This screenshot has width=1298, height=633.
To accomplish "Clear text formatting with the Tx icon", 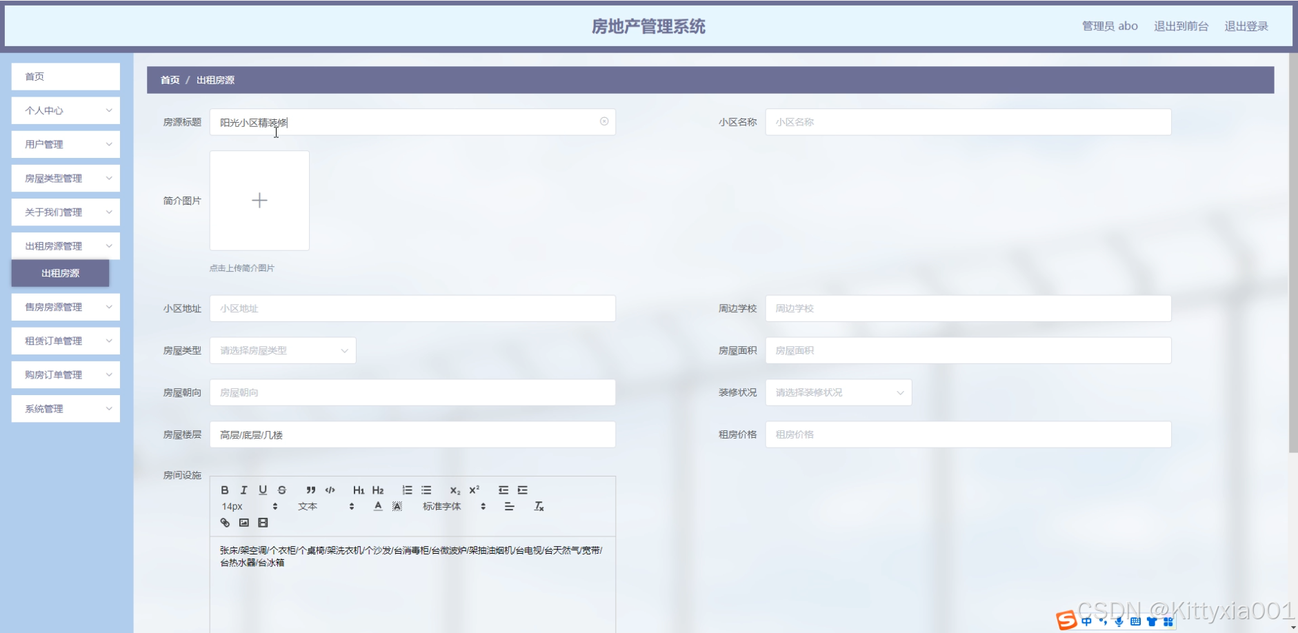I will (539, 507).
